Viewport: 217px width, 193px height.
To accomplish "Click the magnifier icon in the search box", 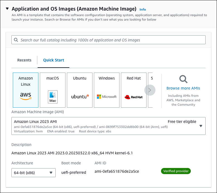I will point(16,40).
